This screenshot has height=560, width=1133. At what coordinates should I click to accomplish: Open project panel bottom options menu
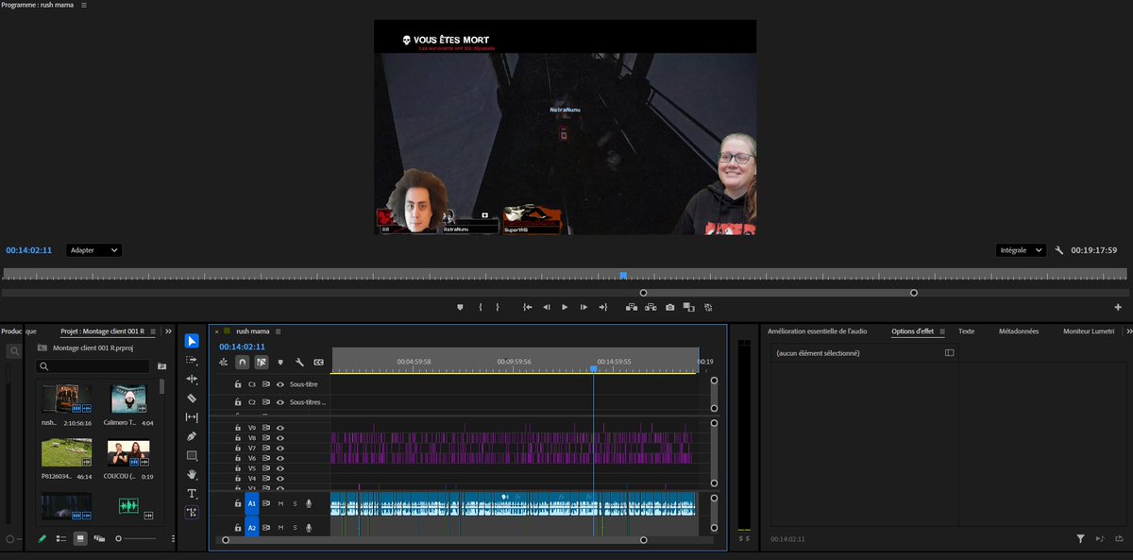coord(174,538)
